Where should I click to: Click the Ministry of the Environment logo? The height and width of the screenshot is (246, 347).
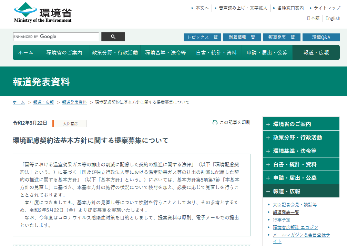pyautogui.click(x=43, y=13)
